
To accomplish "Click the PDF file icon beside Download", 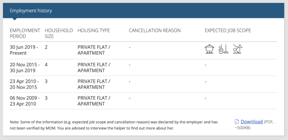I will tap(237, 122).
